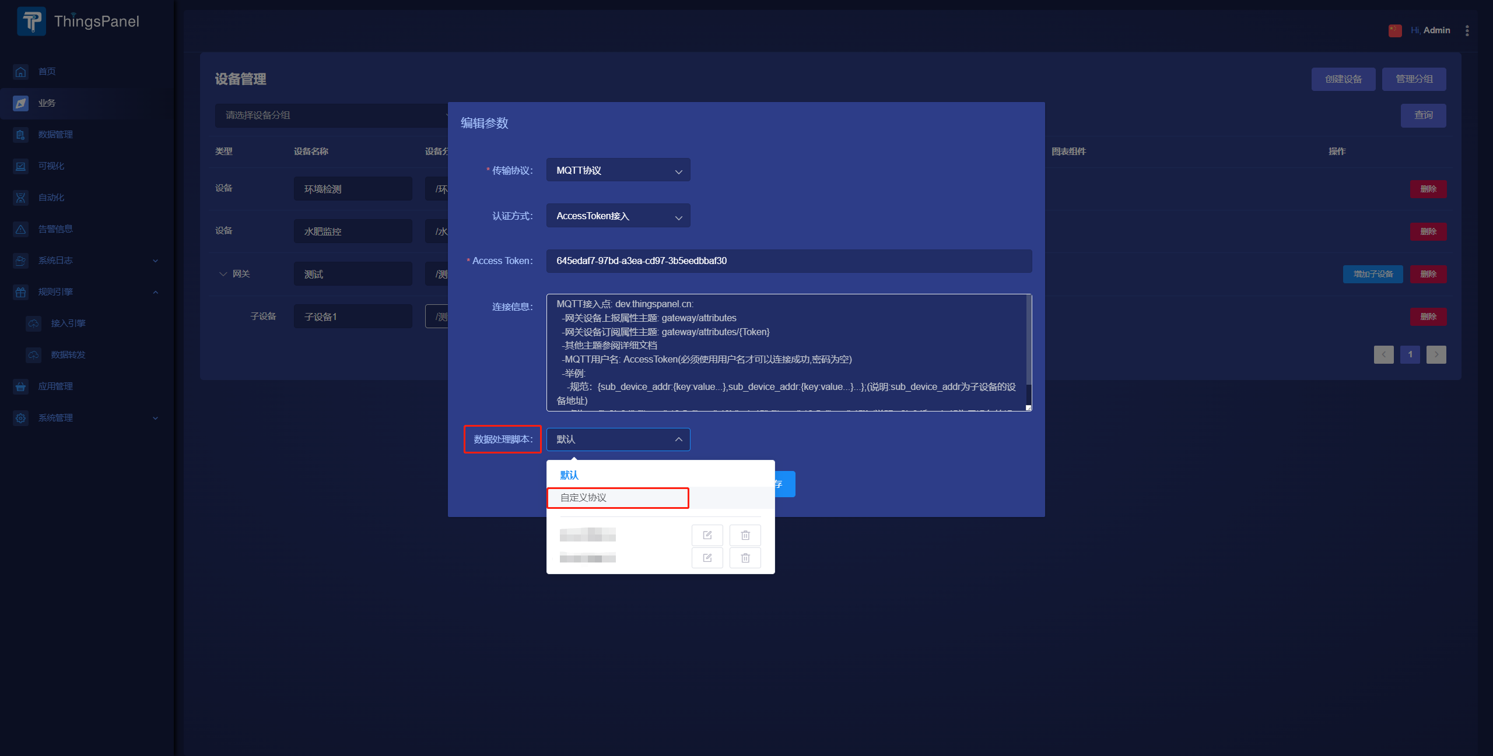Click the 接入引擎 cloud icon
1493x756 pixels.
tap(34, 324)
